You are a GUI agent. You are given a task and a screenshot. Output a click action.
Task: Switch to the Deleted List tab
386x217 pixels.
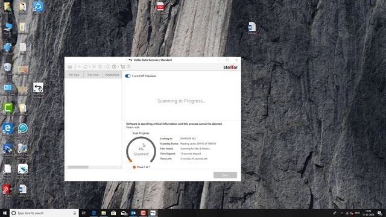[112, 75]
